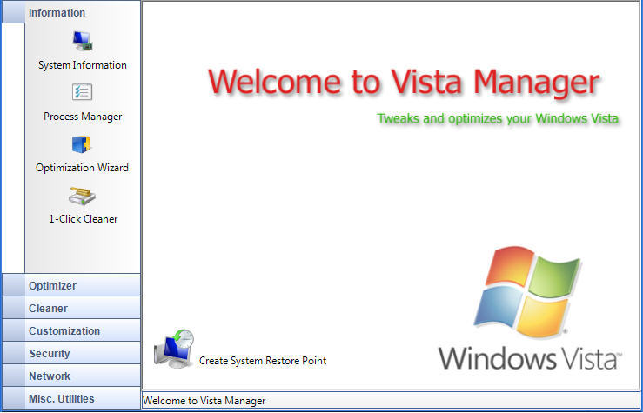This screenshot has height=413, width=643.
Task: Open the Customization section
Action: coord(71,330)
